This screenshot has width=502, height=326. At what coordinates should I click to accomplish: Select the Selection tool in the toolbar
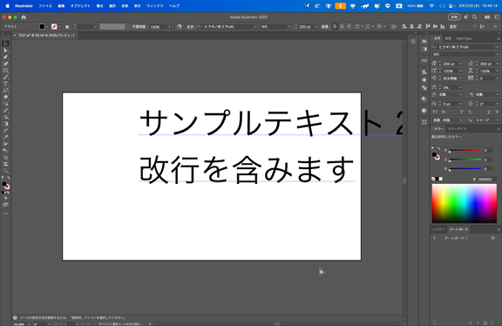pos(5,44)
